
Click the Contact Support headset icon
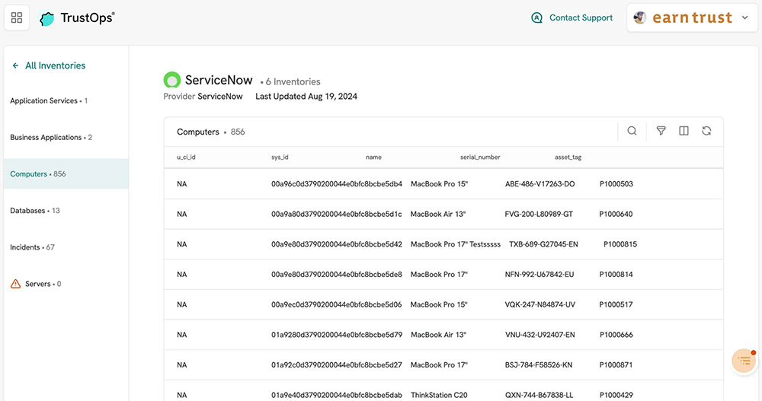(x=536, y=18)
